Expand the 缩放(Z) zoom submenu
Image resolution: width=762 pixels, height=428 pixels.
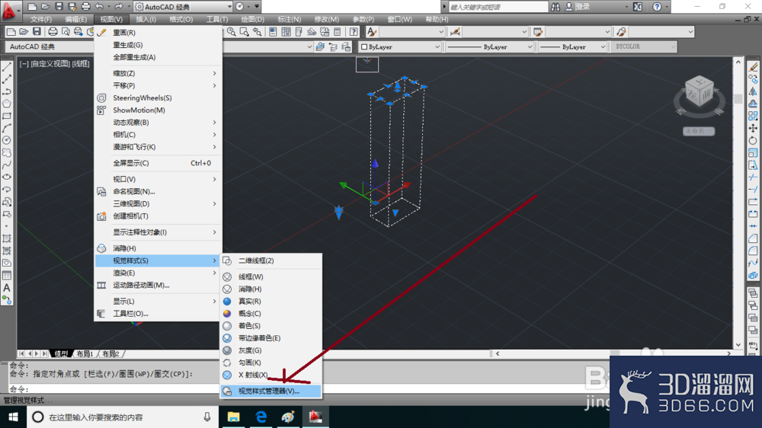click(158, 73)
